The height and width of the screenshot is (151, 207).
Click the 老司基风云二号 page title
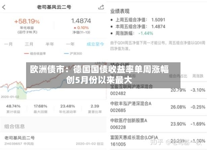click(54, 7)
